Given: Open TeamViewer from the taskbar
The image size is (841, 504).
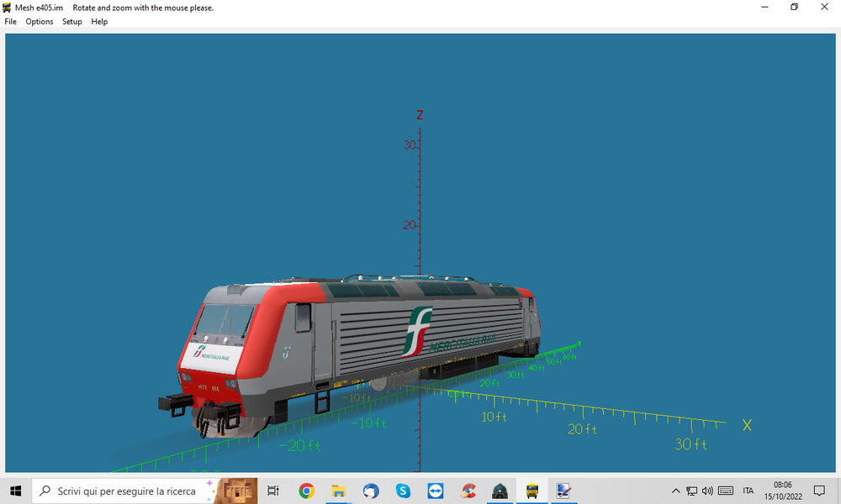Looking at the screenshot, I should tap(435, 491).
